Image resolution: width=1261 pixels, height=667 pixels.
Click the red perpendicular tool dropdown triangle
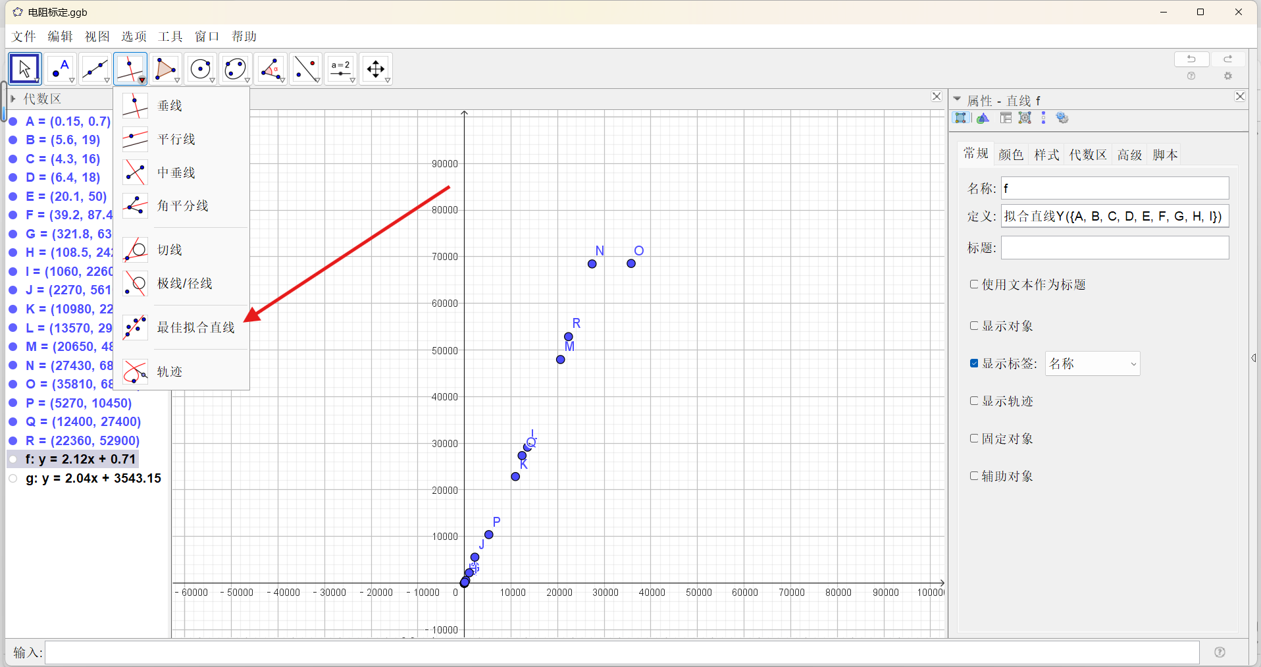tap(142, 80)
